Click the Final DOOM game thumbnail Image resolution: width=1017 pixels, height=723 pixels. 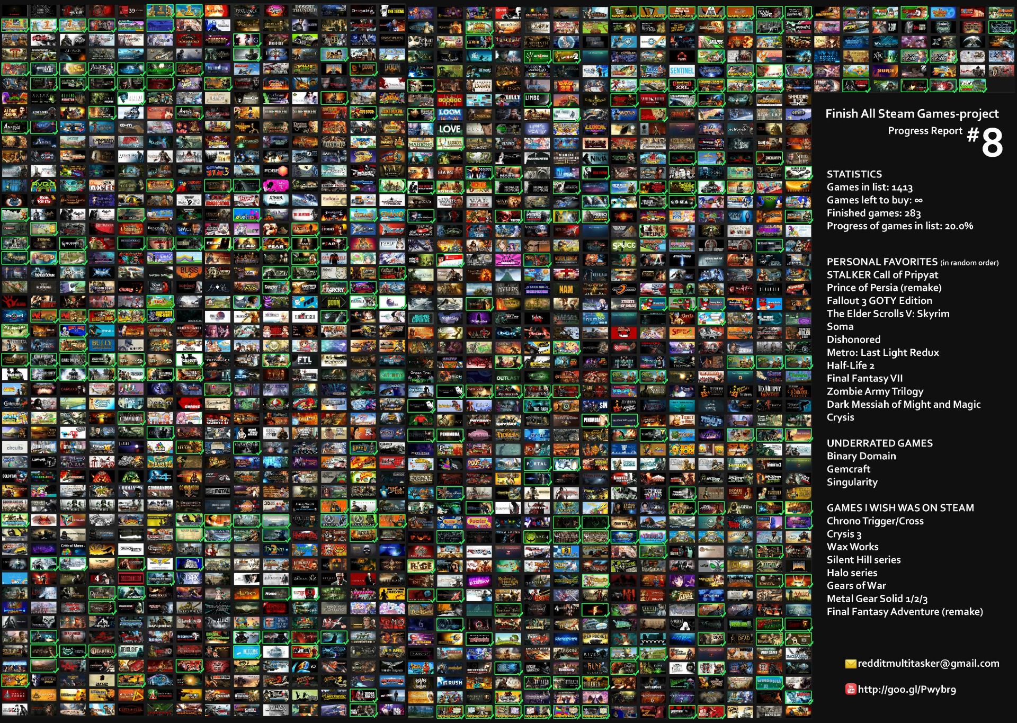[334, 301]
